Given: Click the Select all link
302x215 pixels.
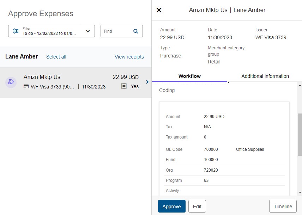Looking at the screenshot, I should [56, 57].
